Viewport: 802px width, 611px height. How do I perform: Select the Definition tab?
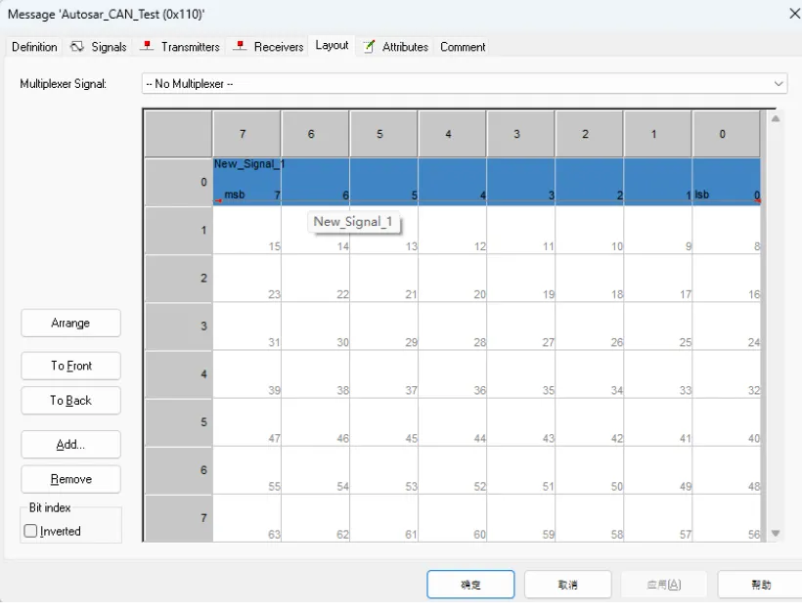coord(34,47)
